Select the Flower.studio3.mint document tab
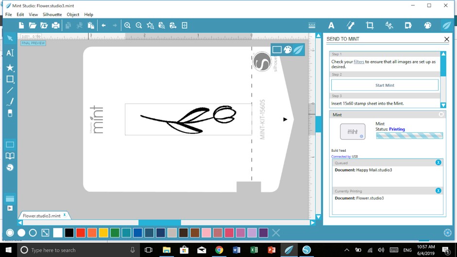This screenshot has width=457, height=257. 41,216
